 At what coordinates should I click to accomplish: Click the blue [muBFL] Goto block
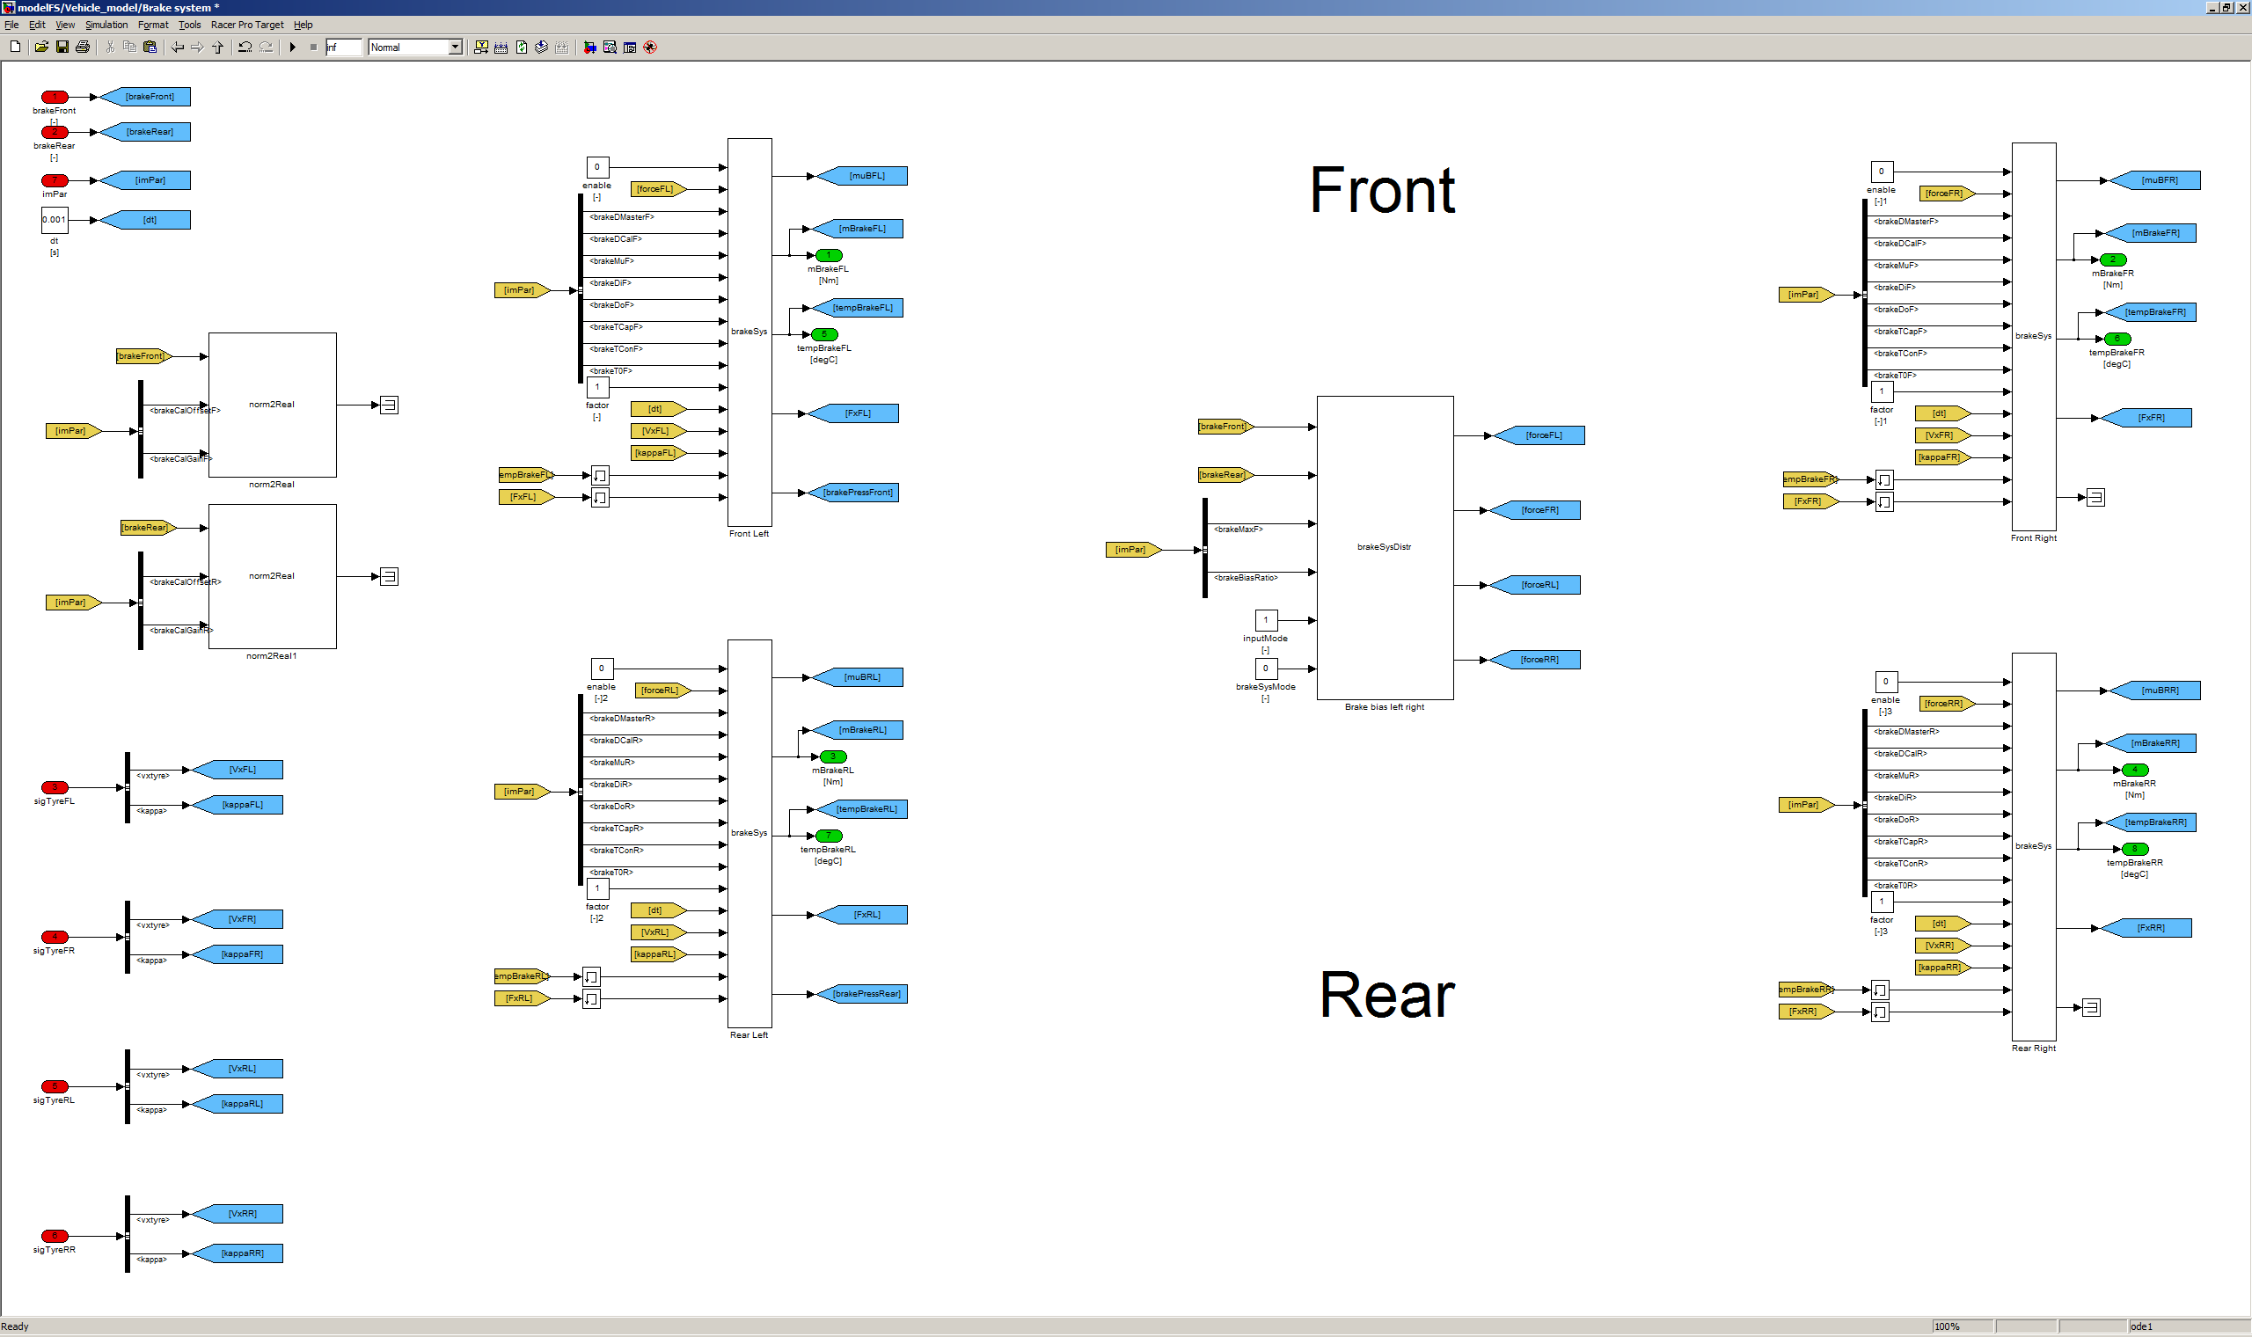click(865, 177)
